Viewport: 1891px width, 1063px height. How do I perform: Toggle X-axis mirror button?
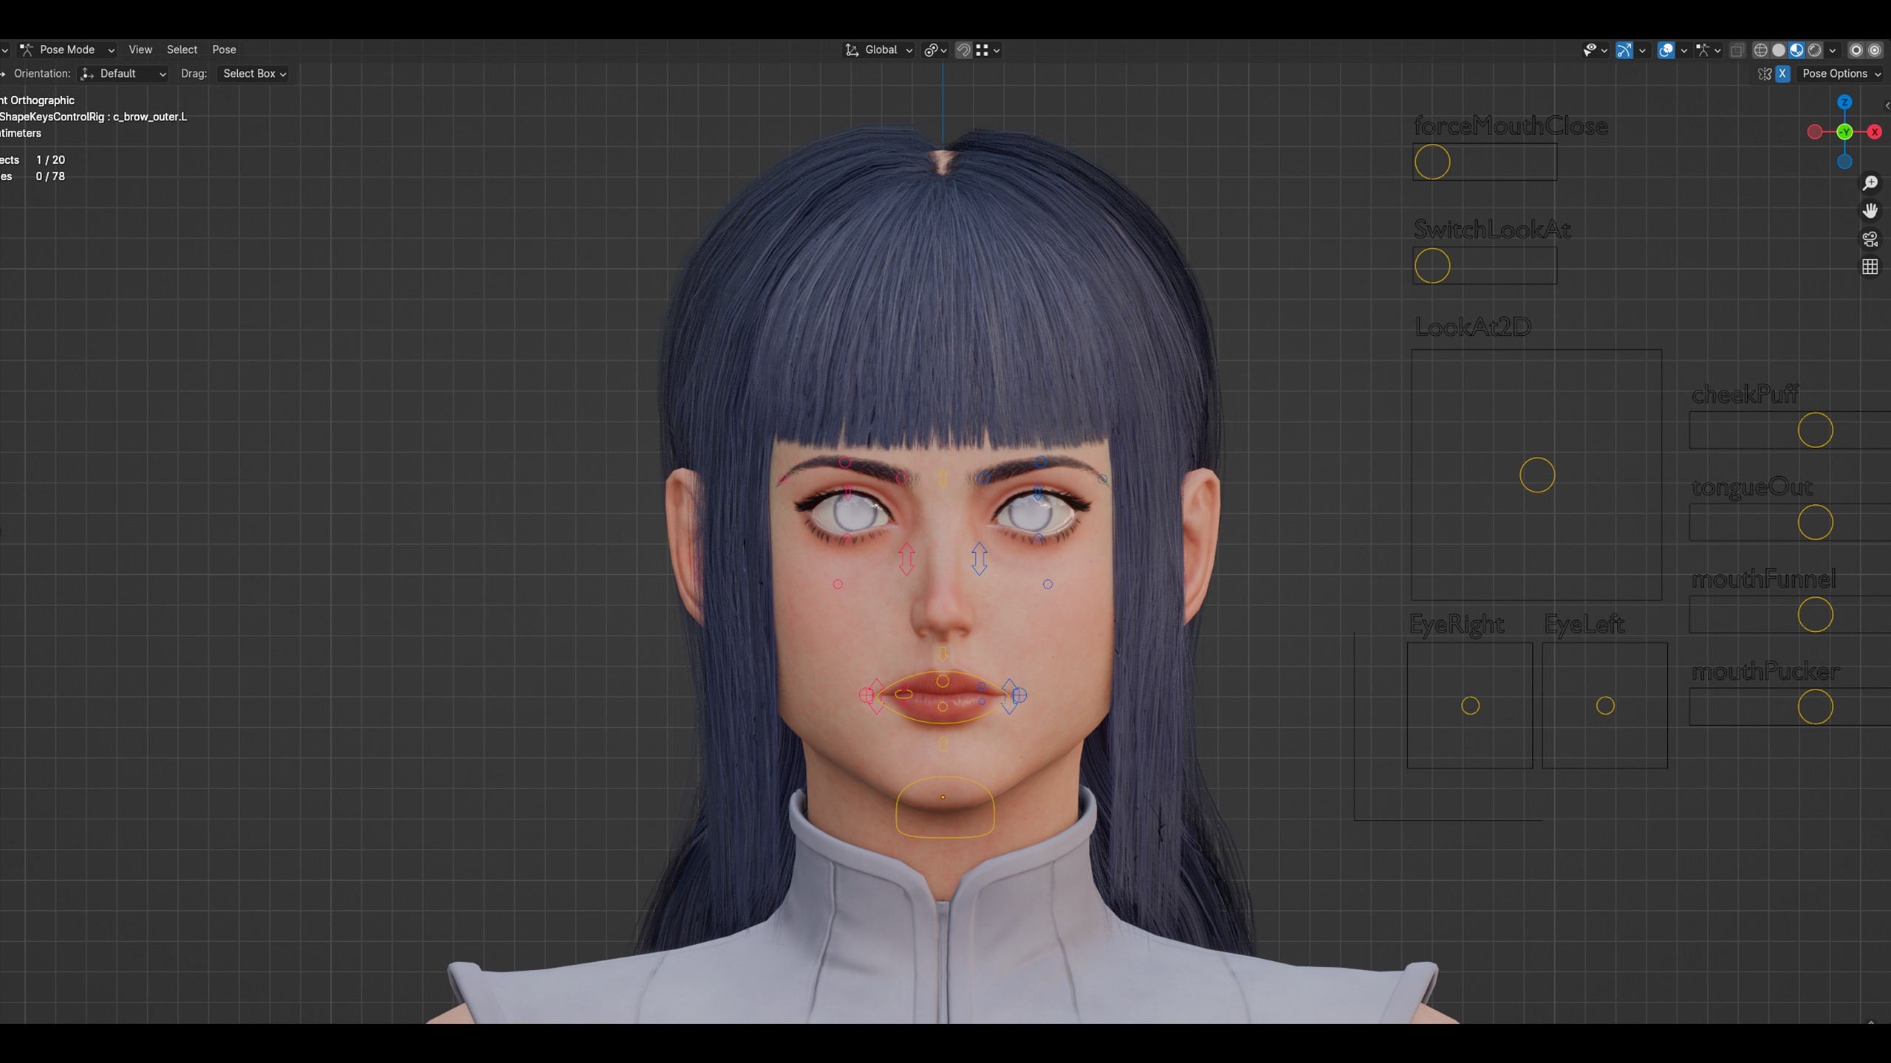(x=1782, y=74)
